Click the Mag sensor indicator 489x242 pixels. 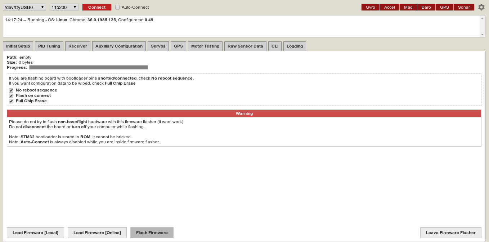pyautogui.click(x=408, y=7)
